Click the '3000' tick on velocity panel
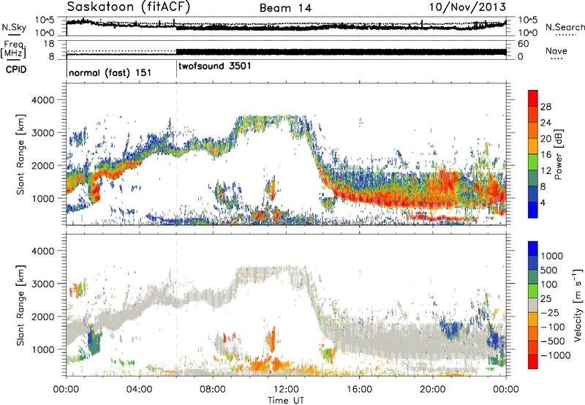Viewport: 585px width, 405px height. (42, 284)
